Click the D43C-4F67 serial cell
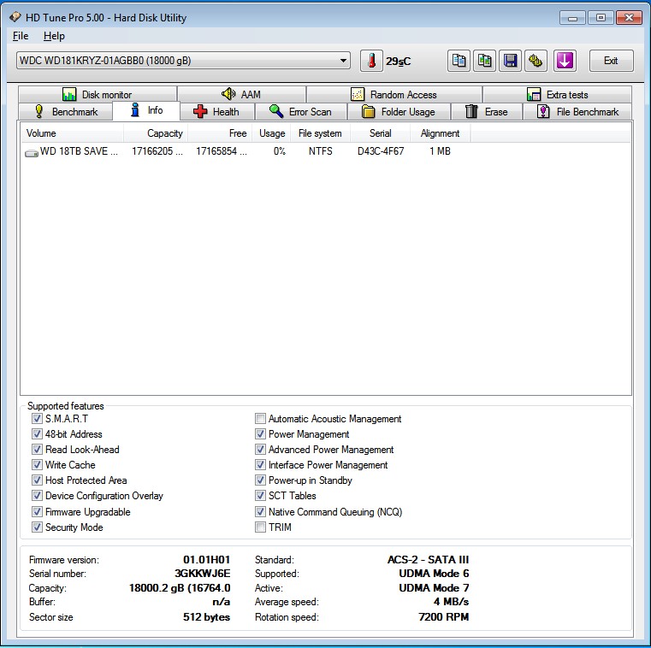This screenshot has height=648, width=651. (x=381, y=151)
